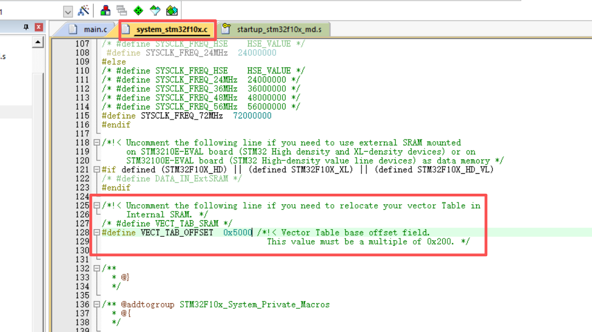This screenshot has width=592, height=332.
Task: Click SYSCLK_FREQ_56MHz on line 114
Action: click(x=196, y=107)
